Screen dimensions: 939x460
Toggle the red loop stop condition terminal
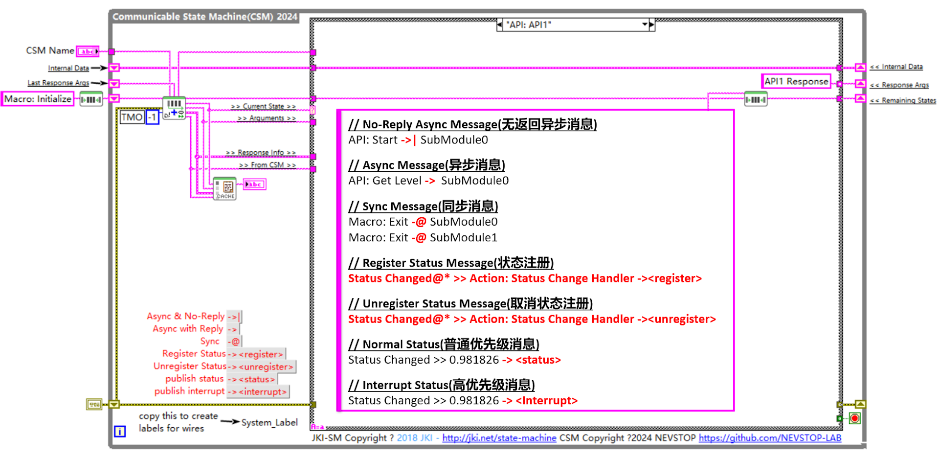pyautogui.click(x=854, y=418)
